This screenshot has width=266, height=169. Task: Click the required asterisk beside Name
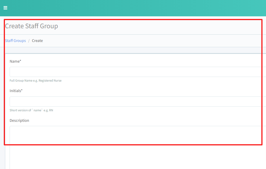click(x=21, y=61)
